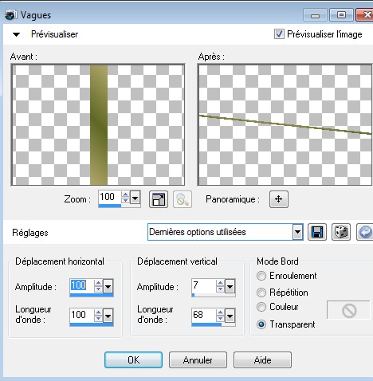Click the preview magnifier proof icon
The height and width of the screenshot is (381, 373).
pyautogui.click(x=183, y=199)
